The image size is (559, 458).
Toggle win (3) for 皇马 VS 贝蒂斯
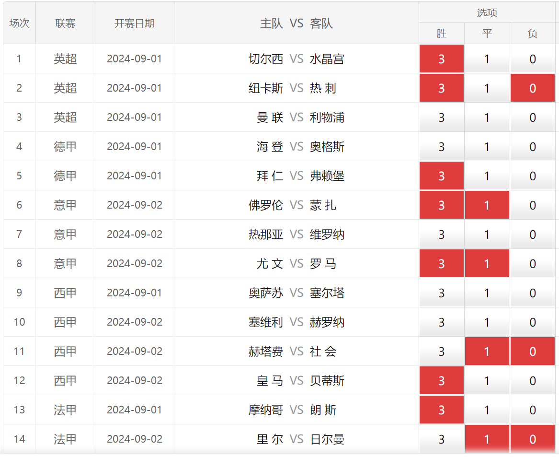point(441,380)
